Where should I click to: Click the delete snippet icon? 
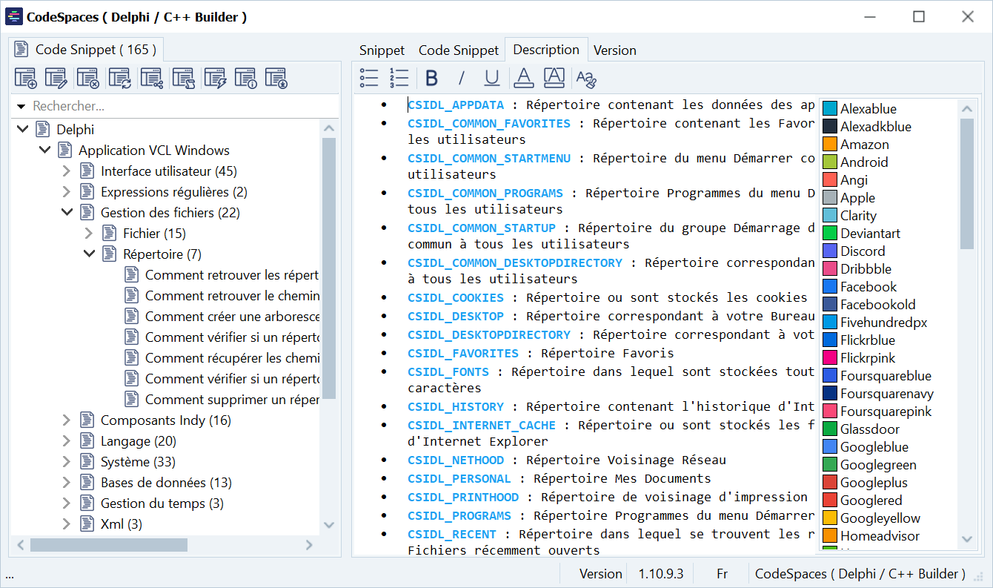pos(88,78)
